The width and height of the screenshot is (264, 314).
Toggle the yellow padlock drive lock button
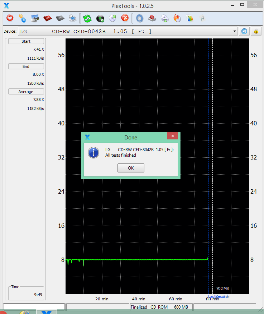tap(256, 31)
